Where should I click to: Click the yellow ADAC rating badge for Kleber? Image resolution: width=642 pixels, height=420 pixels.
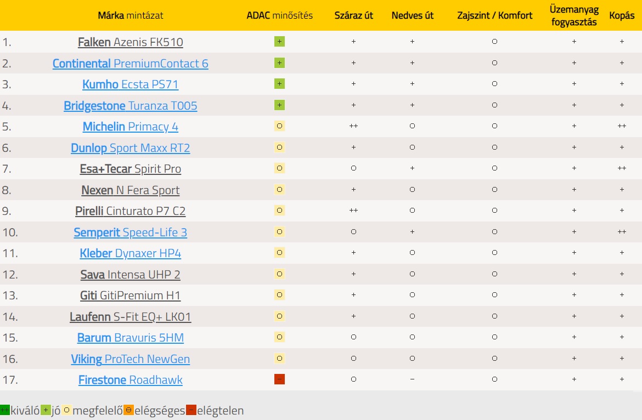280,252
